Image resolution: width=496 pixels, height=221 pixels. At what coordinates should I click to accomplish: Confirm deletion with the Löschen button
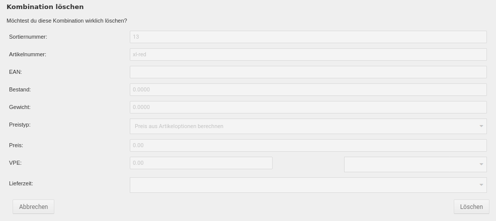point(471,206)
